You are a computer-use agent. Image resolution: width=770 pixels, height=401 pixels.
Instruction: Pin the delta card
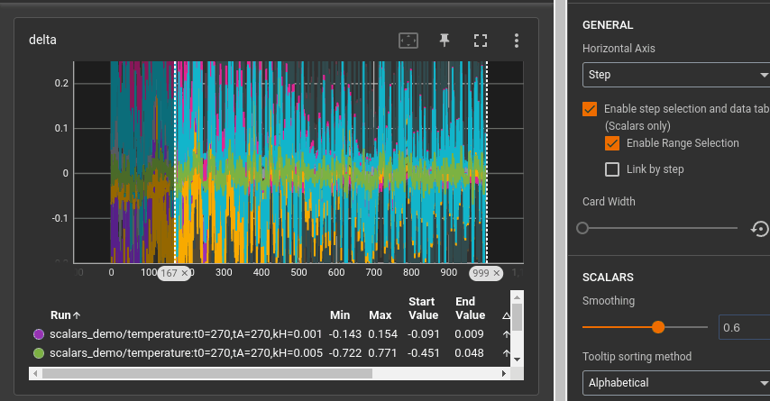point(445,41)
